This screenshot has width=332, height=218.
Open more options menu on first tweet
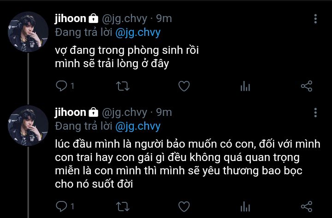pyautogui.click(x=315, y=19)
